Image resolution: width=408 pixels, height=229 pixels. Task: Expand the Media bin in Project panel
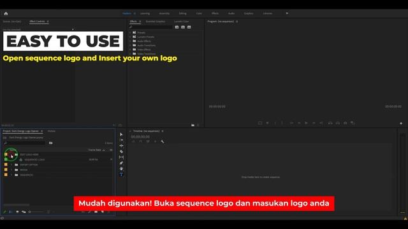(x=11, y=170)
